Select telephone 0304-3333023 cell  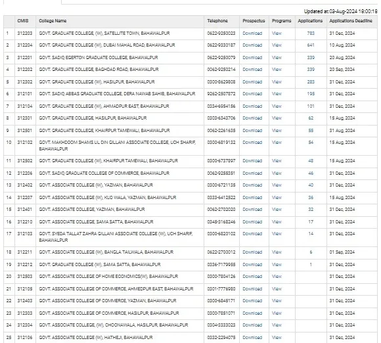[x=221, y=325]
